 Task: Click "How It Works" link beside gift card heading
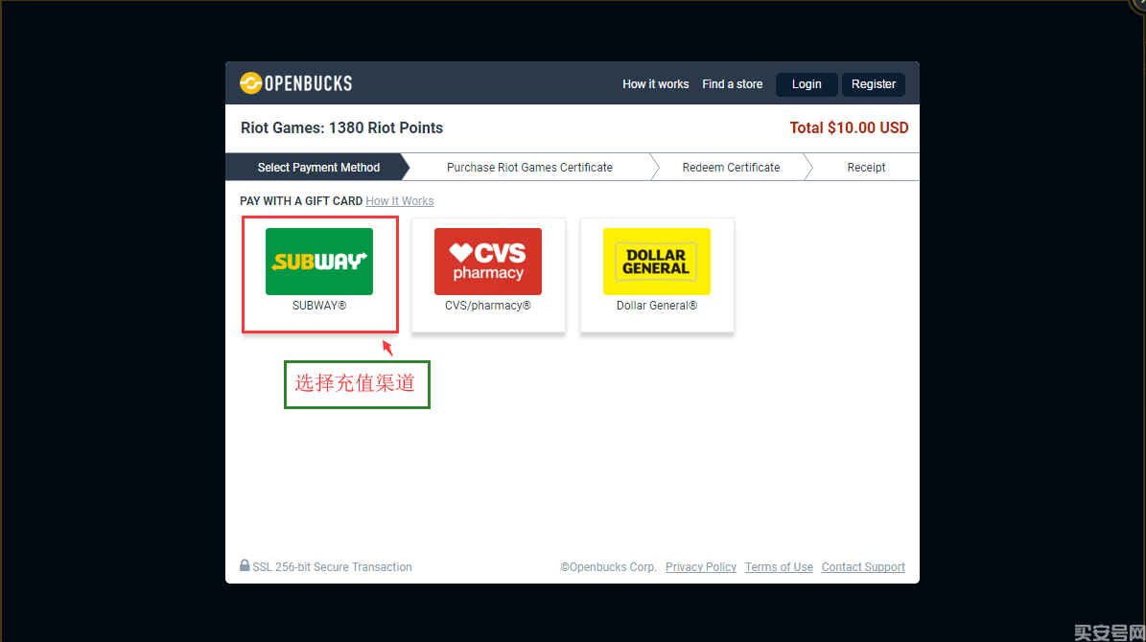(x=400, y=201)
